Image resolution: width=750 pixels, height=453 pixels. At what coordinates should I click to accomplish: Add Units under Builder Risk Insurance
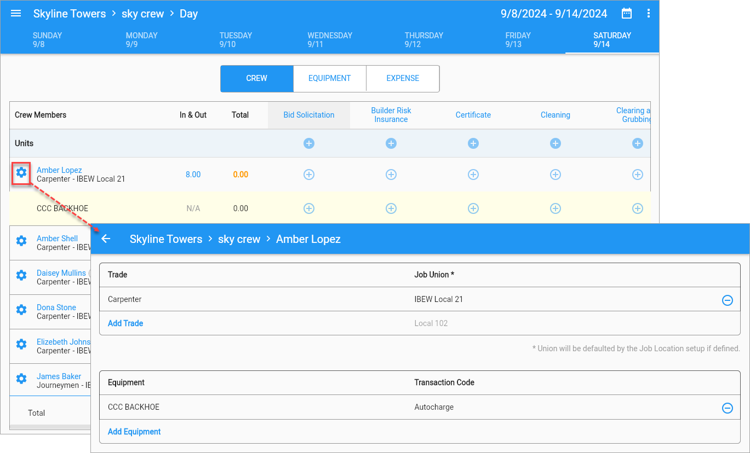391,143
